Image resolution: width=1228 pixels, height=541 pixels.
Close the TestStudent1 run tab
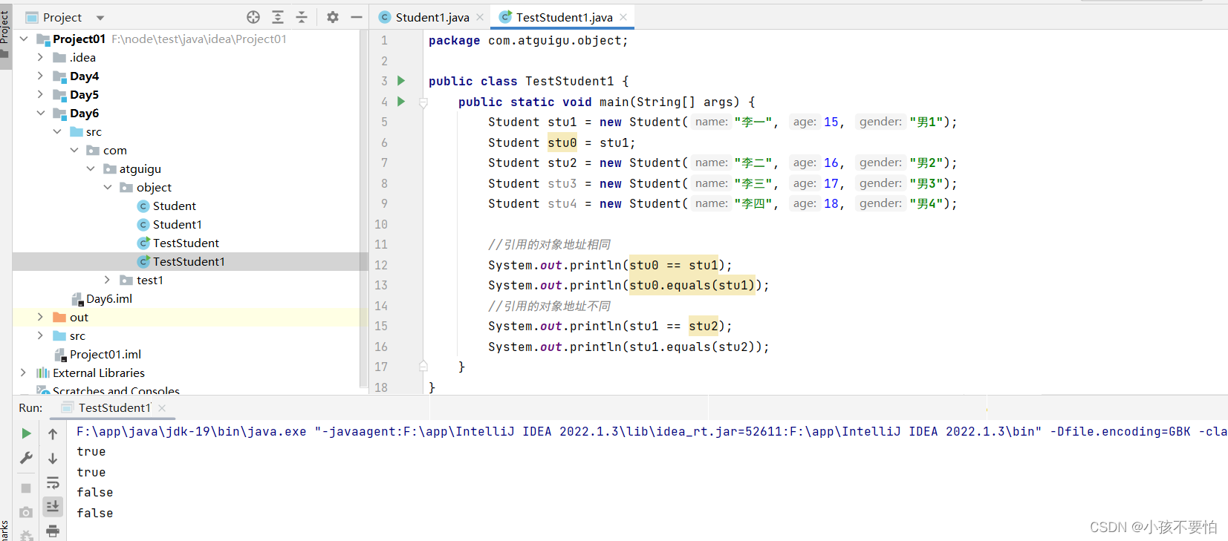coord(162,408)
